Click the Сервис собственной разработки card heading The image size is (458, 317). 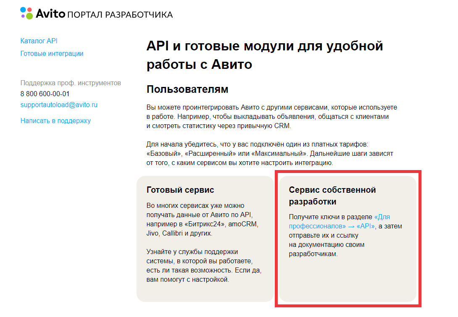pyautogui.click(x=332, y=196)
